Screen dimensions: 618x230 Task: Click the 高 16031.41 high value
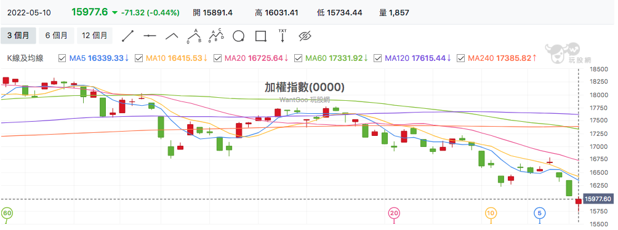277,12
